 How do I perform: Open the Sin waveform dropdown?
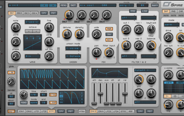coord(32,56)
